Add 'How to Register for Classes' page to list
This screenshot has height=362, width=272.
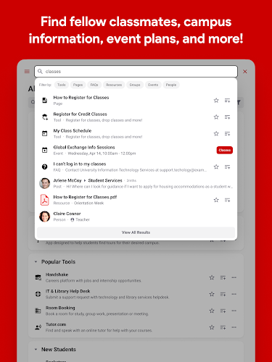point(227,101)
